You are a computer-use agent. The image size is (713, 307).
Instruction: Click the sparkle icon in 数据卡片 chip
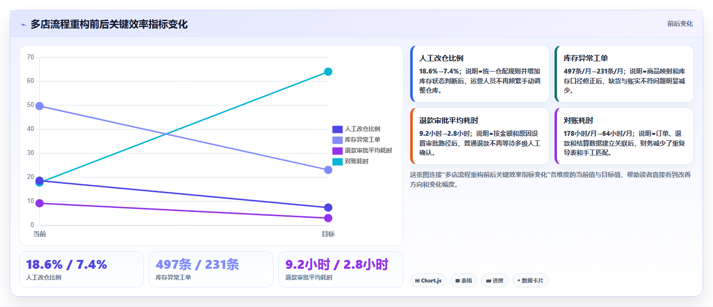(x=519, y=281)
